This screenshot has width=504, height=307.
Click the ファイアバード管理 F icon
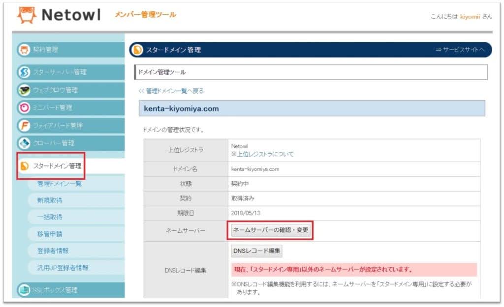click(24, 126)
